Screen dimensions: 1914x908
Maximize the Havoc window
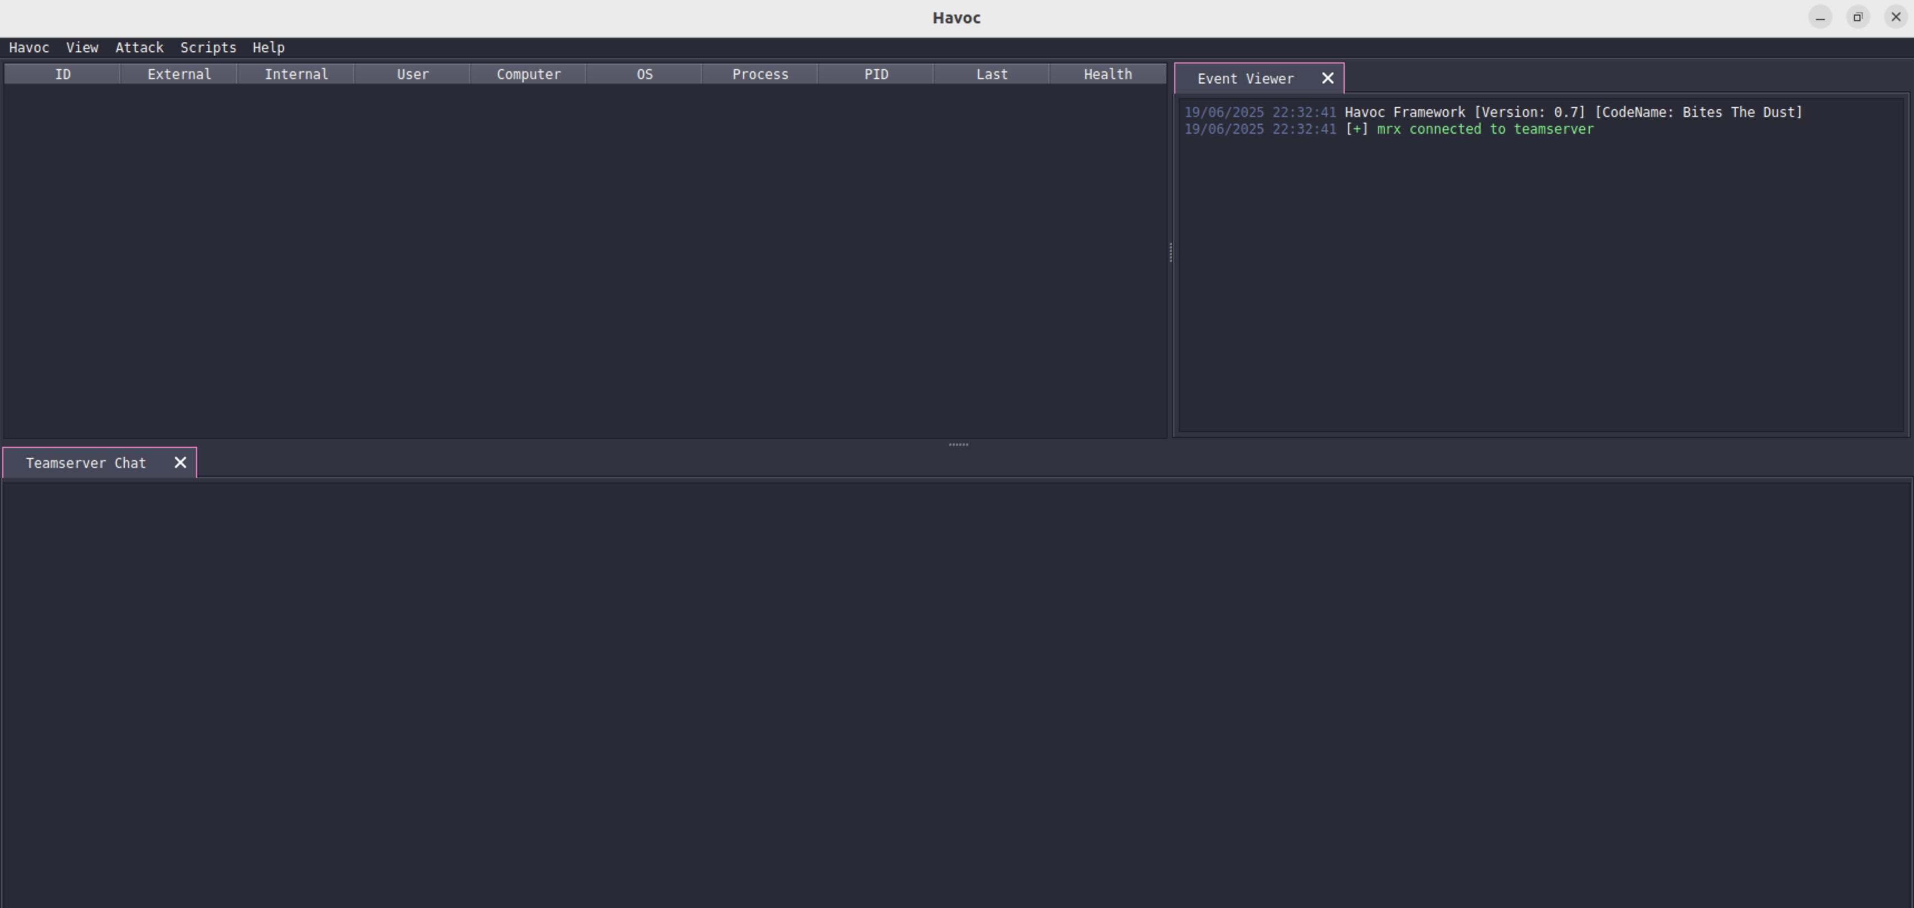click(1858, 17)
